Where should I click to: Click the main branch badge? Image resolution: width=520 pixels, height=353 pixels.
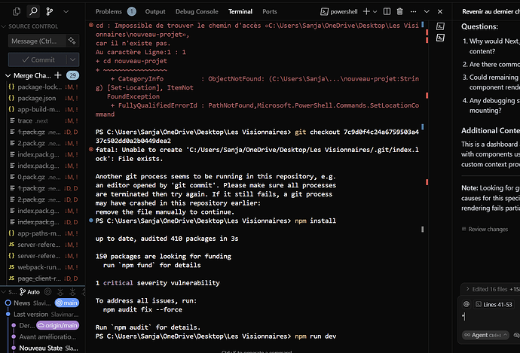(x=67, y=303)
